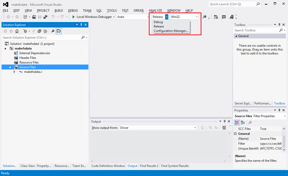Select Configuration Manager from the dropdown
Image resolution: width=288 pixels, height=176 pixels.
(x=171, y=31)
